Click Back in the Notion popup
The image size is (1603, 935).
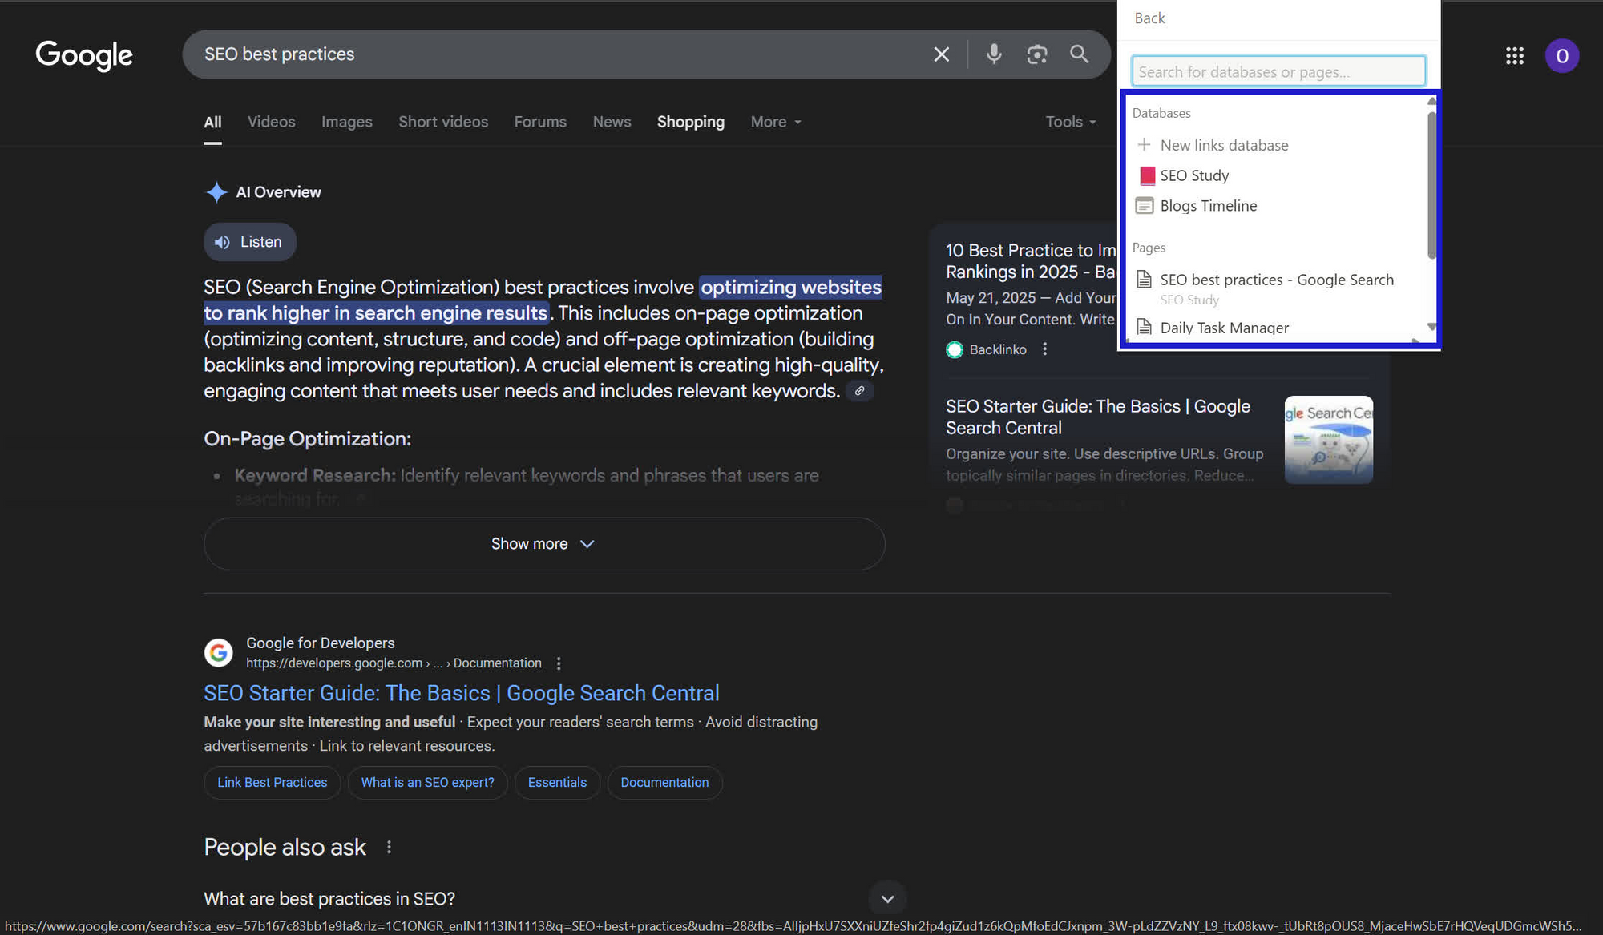click(1149, 18)
